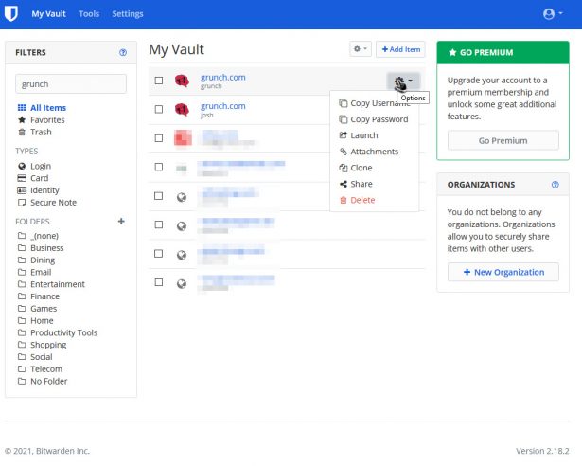Open the account profile menu
The height and width of the screenshot is (466, 582).
point(553,14)
